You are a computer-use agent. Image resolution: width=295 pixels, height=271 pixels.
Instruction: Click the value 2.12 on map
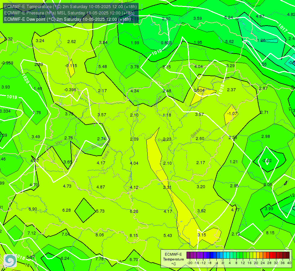click(236, 234)
